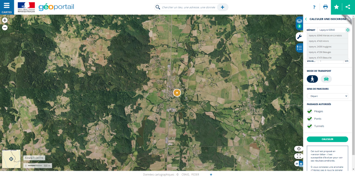Open the Sens de parcours dropdown
Screen dimensions: 355x177
pyautogui.click(x=327, y=96)
